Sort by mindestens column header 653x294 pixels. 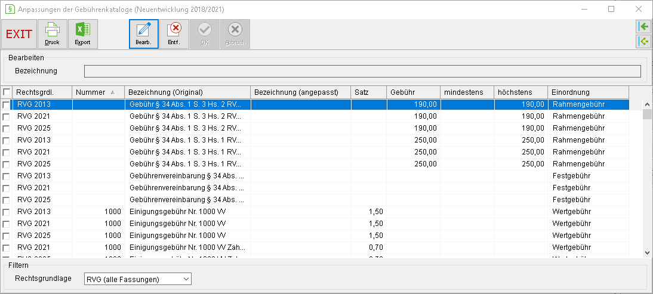(x=467, y=92)
